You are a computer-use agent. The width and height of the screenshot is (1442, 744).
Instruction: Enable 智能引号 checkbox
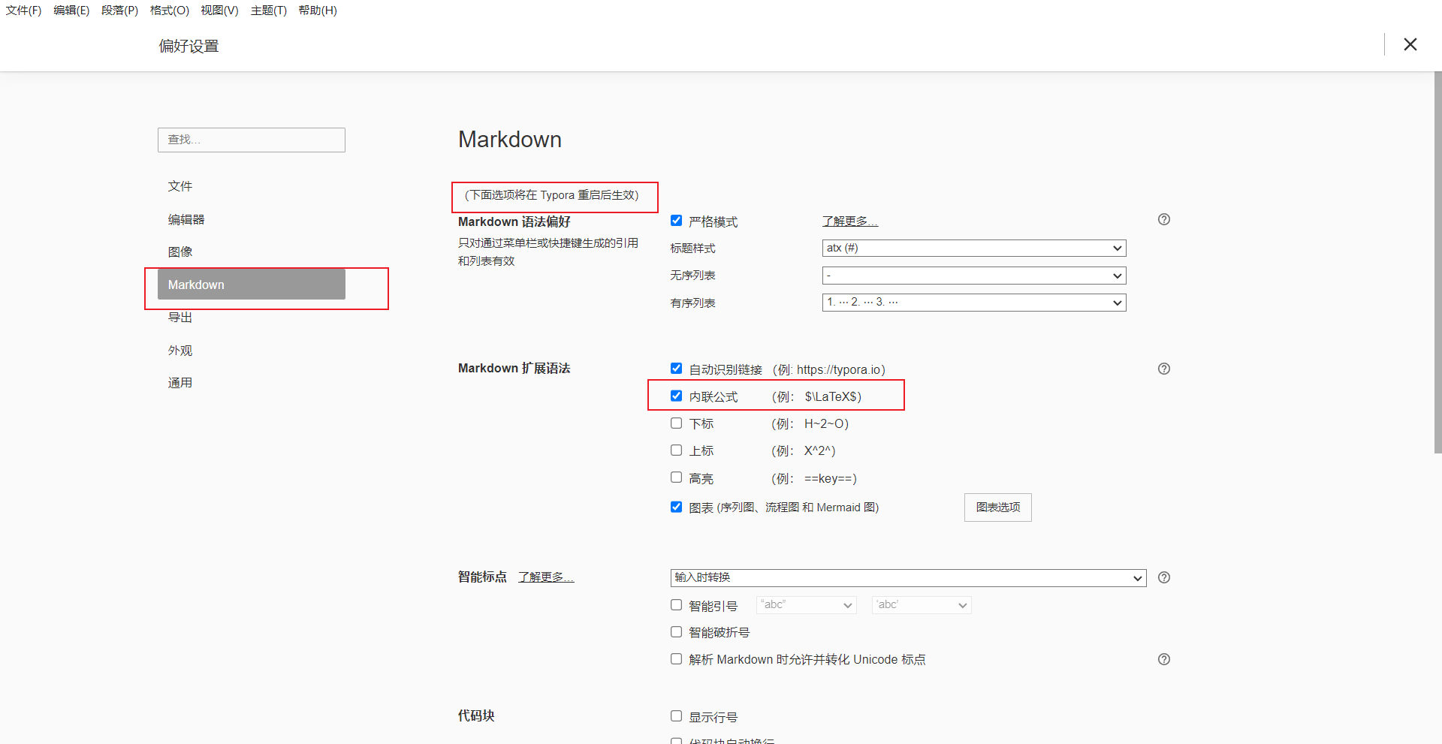(676, 605)
